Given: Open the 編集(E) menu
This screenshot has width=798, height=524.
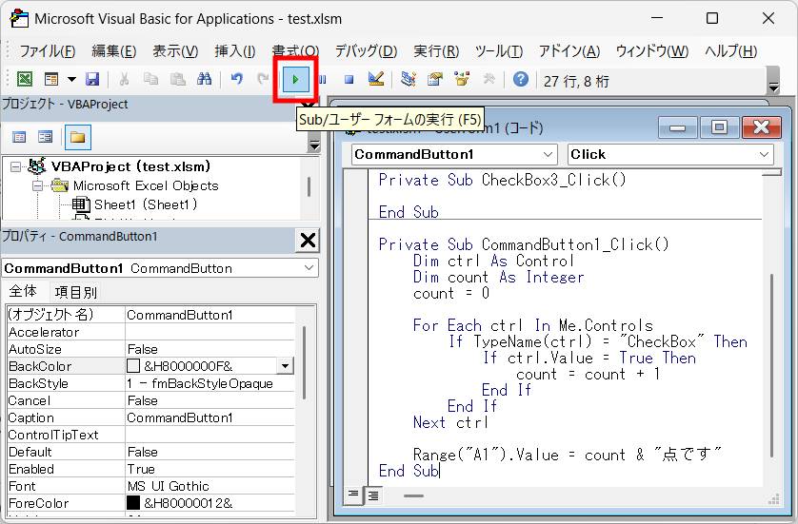Looking at the screenshot, I should coord(114,50).
